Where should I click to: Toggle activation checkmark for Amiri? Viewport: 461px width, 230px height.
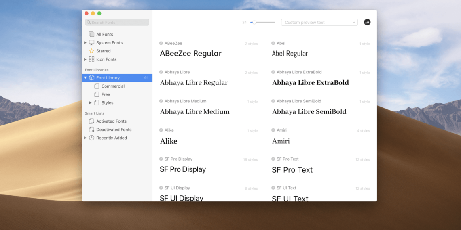point(273,130)
